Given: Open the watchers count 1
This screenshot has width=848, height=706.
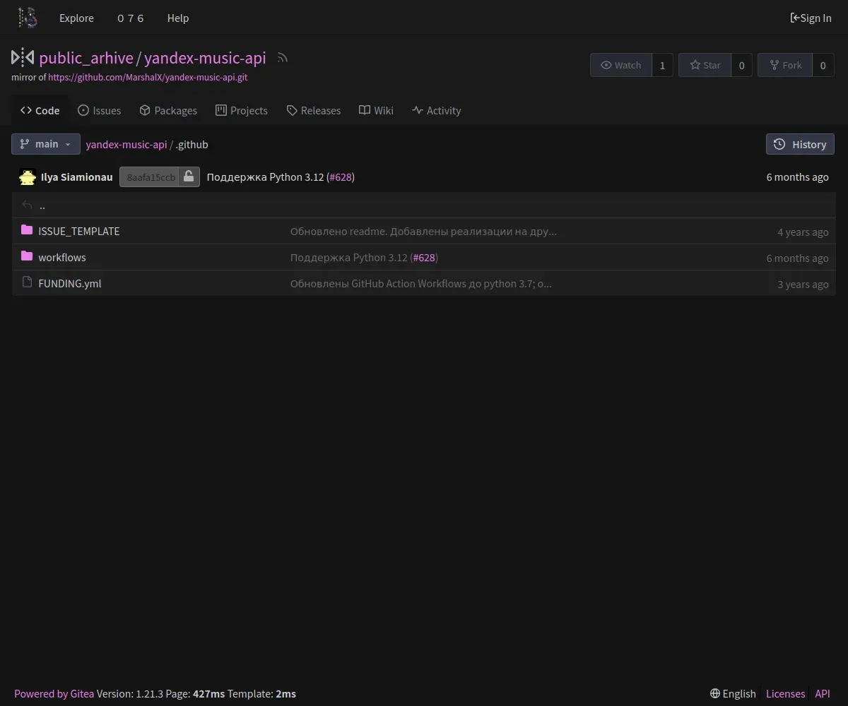Looking at the screenshot, I should [x=662, y=65].
